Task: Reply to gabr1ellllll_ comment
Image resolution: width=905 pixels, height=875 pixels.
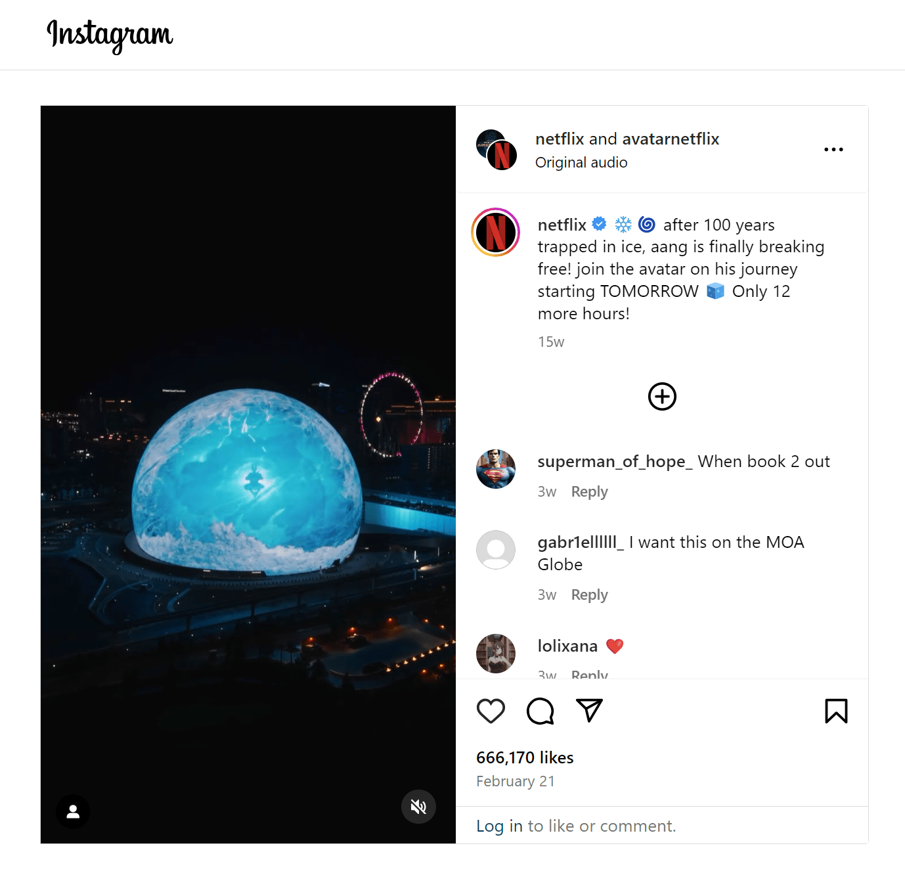Action: [589, 595]
